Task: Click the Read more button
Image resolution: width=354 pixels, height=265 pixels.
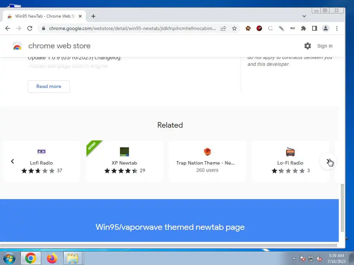Action: [x=49, y=87]
